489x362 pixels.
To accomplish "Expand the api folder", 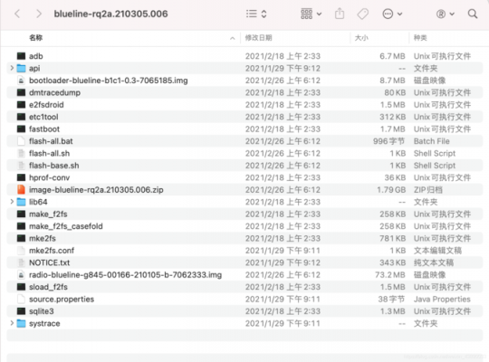I will click(x=12, y=68).
